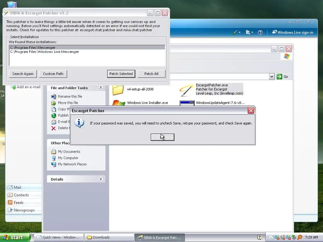Open My Documents in Other Places
Viewport: 323px width, 242px height.
(x=69, y=152)
